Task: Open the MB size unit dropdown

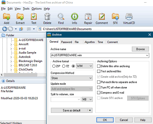Action: [87, 99]
